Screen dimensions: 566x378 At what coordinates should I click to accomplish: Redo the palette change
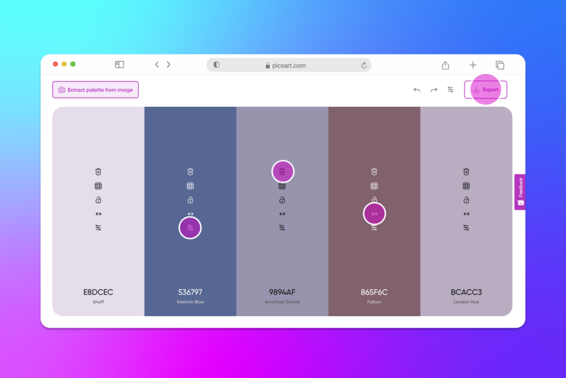pos(433,89)
